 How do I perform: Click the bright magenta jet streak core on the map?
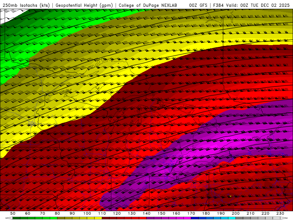pyautogui.click(x=215, y=146)
